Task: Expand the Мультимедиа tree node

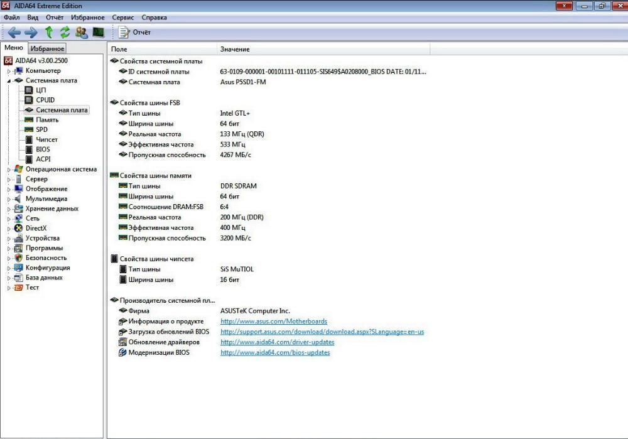Action: click(x=9, y=199)
